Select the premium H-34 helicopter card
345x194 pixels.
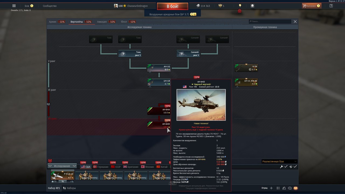(x=246, y=68)
